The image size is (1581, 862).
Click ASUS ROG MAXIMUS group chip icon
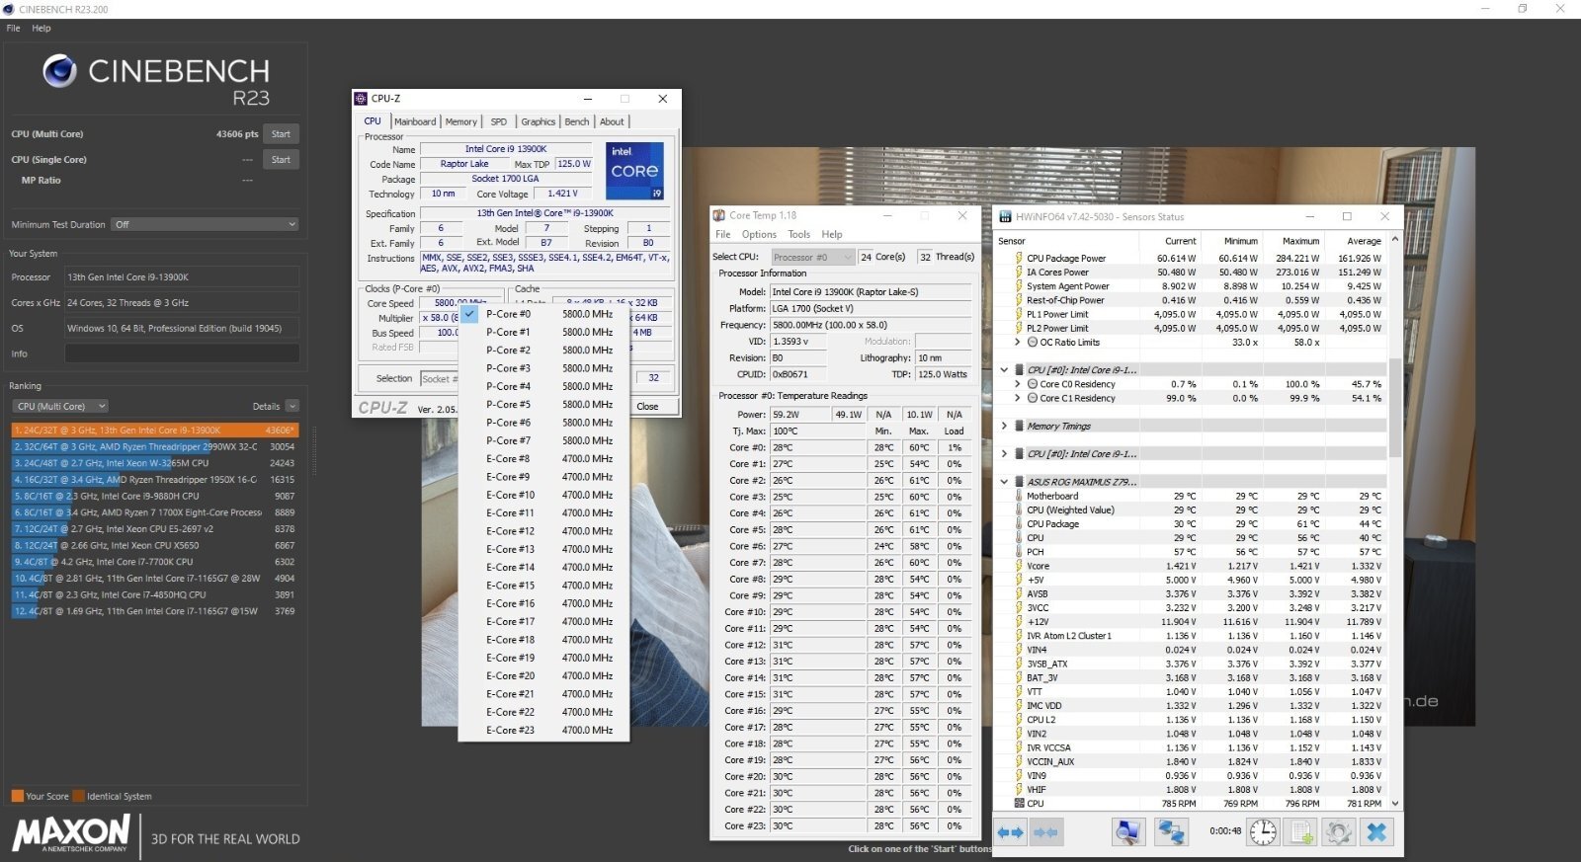tap(1020, 482)
